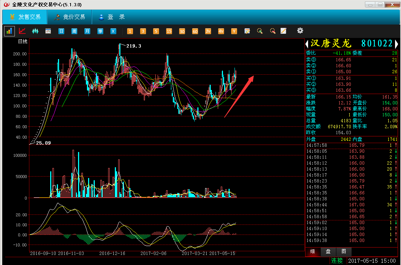Screen dimensions: 401x265
Task: Go to next stock with right arrow
Action: (x=396, y=43)
